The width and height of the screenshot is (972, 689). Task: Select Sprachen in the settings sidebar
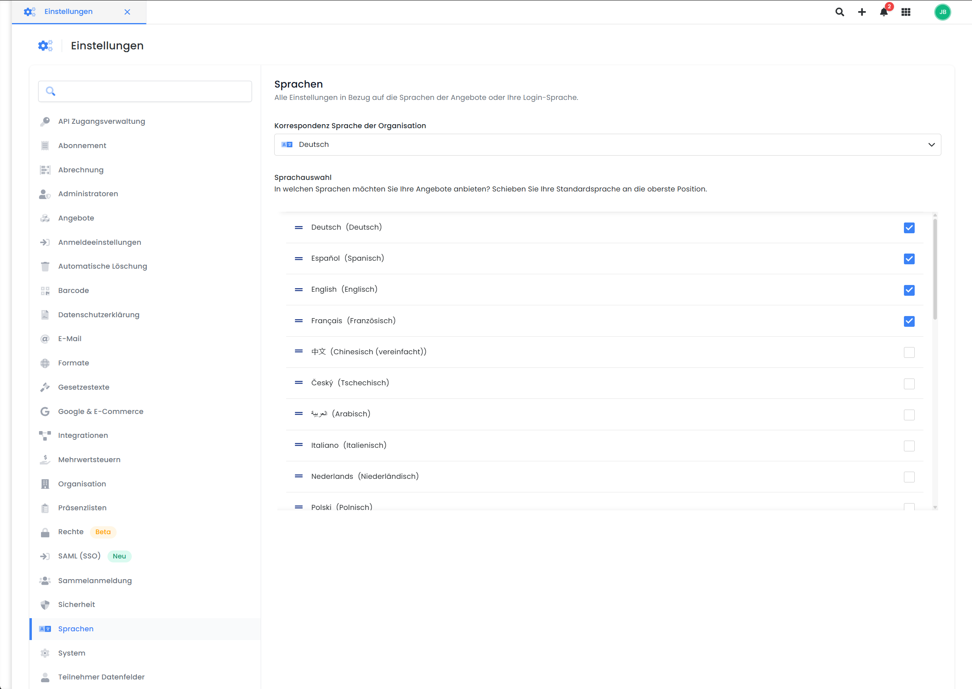coord(76,629)
